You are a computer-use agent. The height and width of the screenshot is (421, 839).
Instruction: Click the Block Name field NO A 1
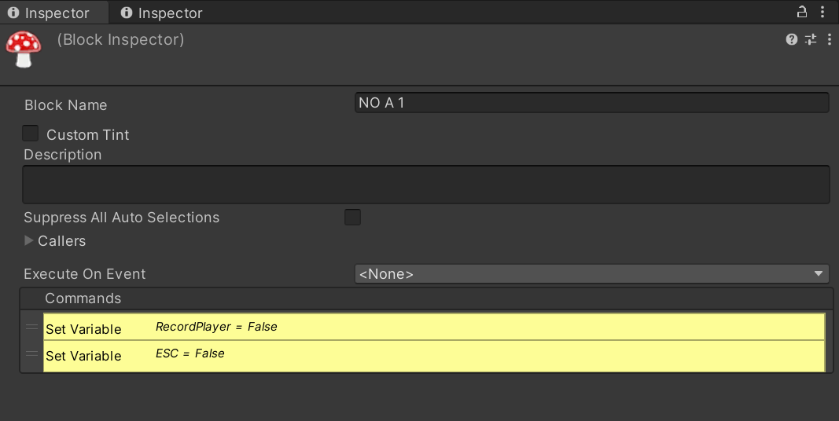coord(592,103)
